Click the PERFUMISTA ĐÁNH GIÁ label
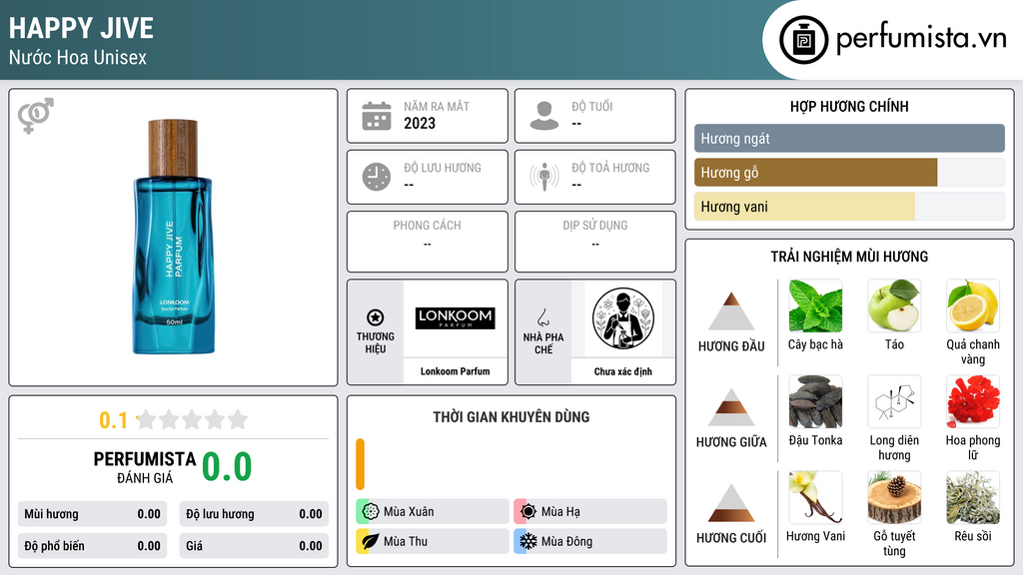Screen dimensions: 1023x575 [x=145, y=467]
